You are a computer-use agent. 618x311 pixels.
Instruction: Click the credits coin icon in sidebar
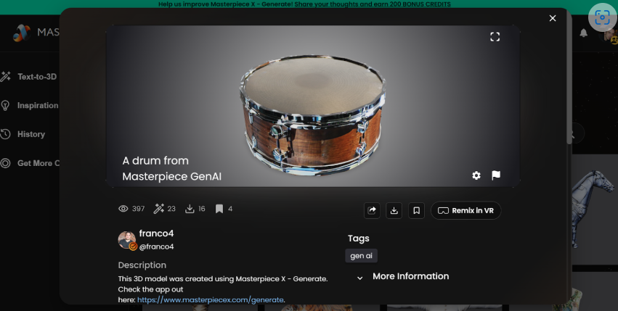[x=5, y=163]
